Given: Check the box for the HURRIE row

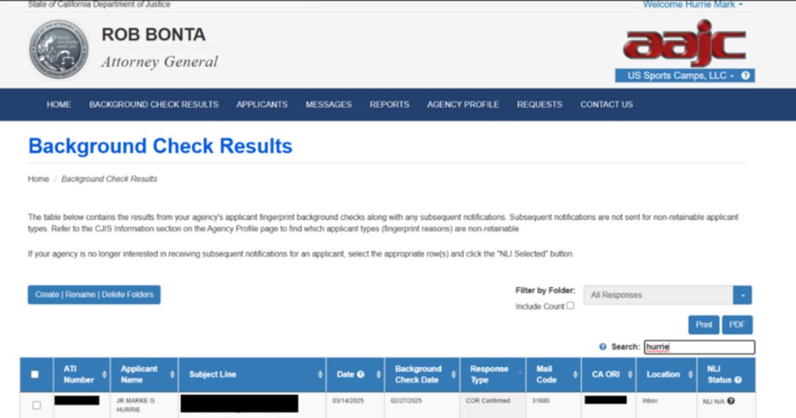Looking at the screenshot, I should point(36,405).
